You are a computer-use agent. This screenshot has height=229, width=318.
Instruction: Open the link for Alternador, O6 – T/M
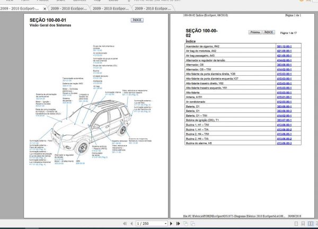tap(284, 69)
